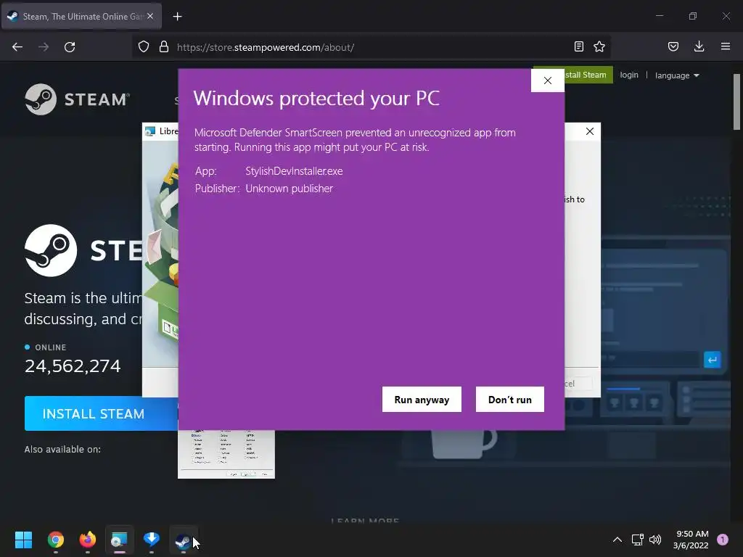Click the taskbar preview thumbnail
This screenshot has width=743, height=557.
[x=226, y=454]
